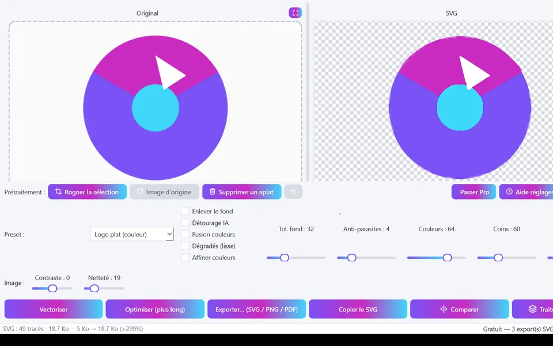This screenshot has height=346, width=553.
Task: Click the Couleurs : 64 value label
Action: coord(436,229)
